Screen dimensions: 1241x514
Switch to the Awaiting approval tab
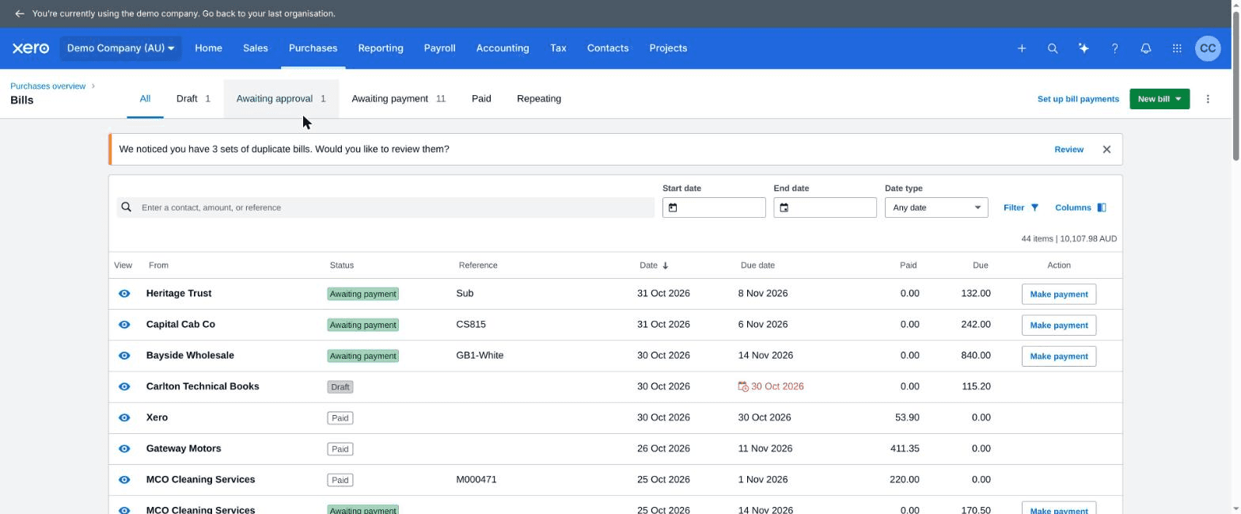pos(281,99)
